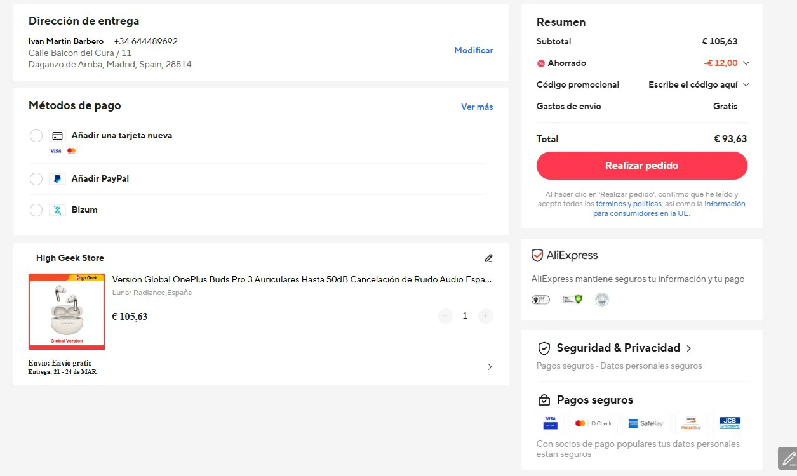Image resolution: width=797 pixels, height=476 pixels.
Task: Expand the promo code chevron
Action: click(x=746, y=85)
